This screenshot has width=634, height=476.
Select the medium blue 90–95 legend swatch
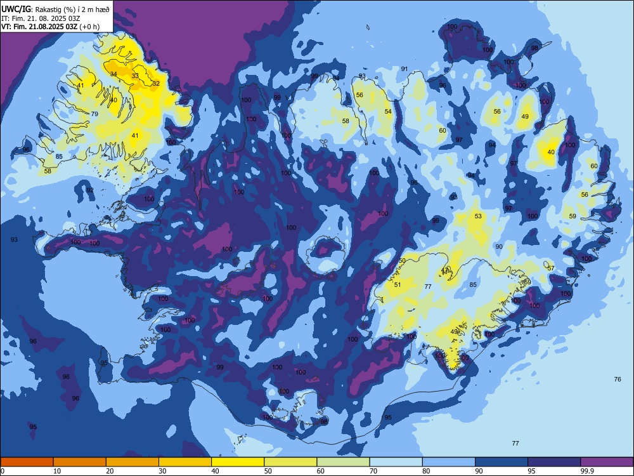[501, 462]
